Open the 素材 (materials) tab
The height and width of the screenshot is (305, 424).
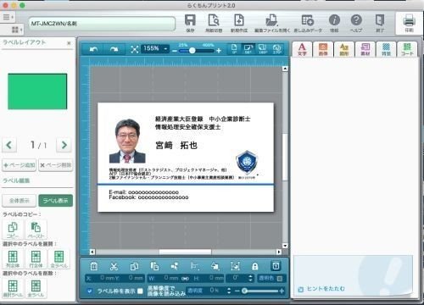(x=365, y=49)
